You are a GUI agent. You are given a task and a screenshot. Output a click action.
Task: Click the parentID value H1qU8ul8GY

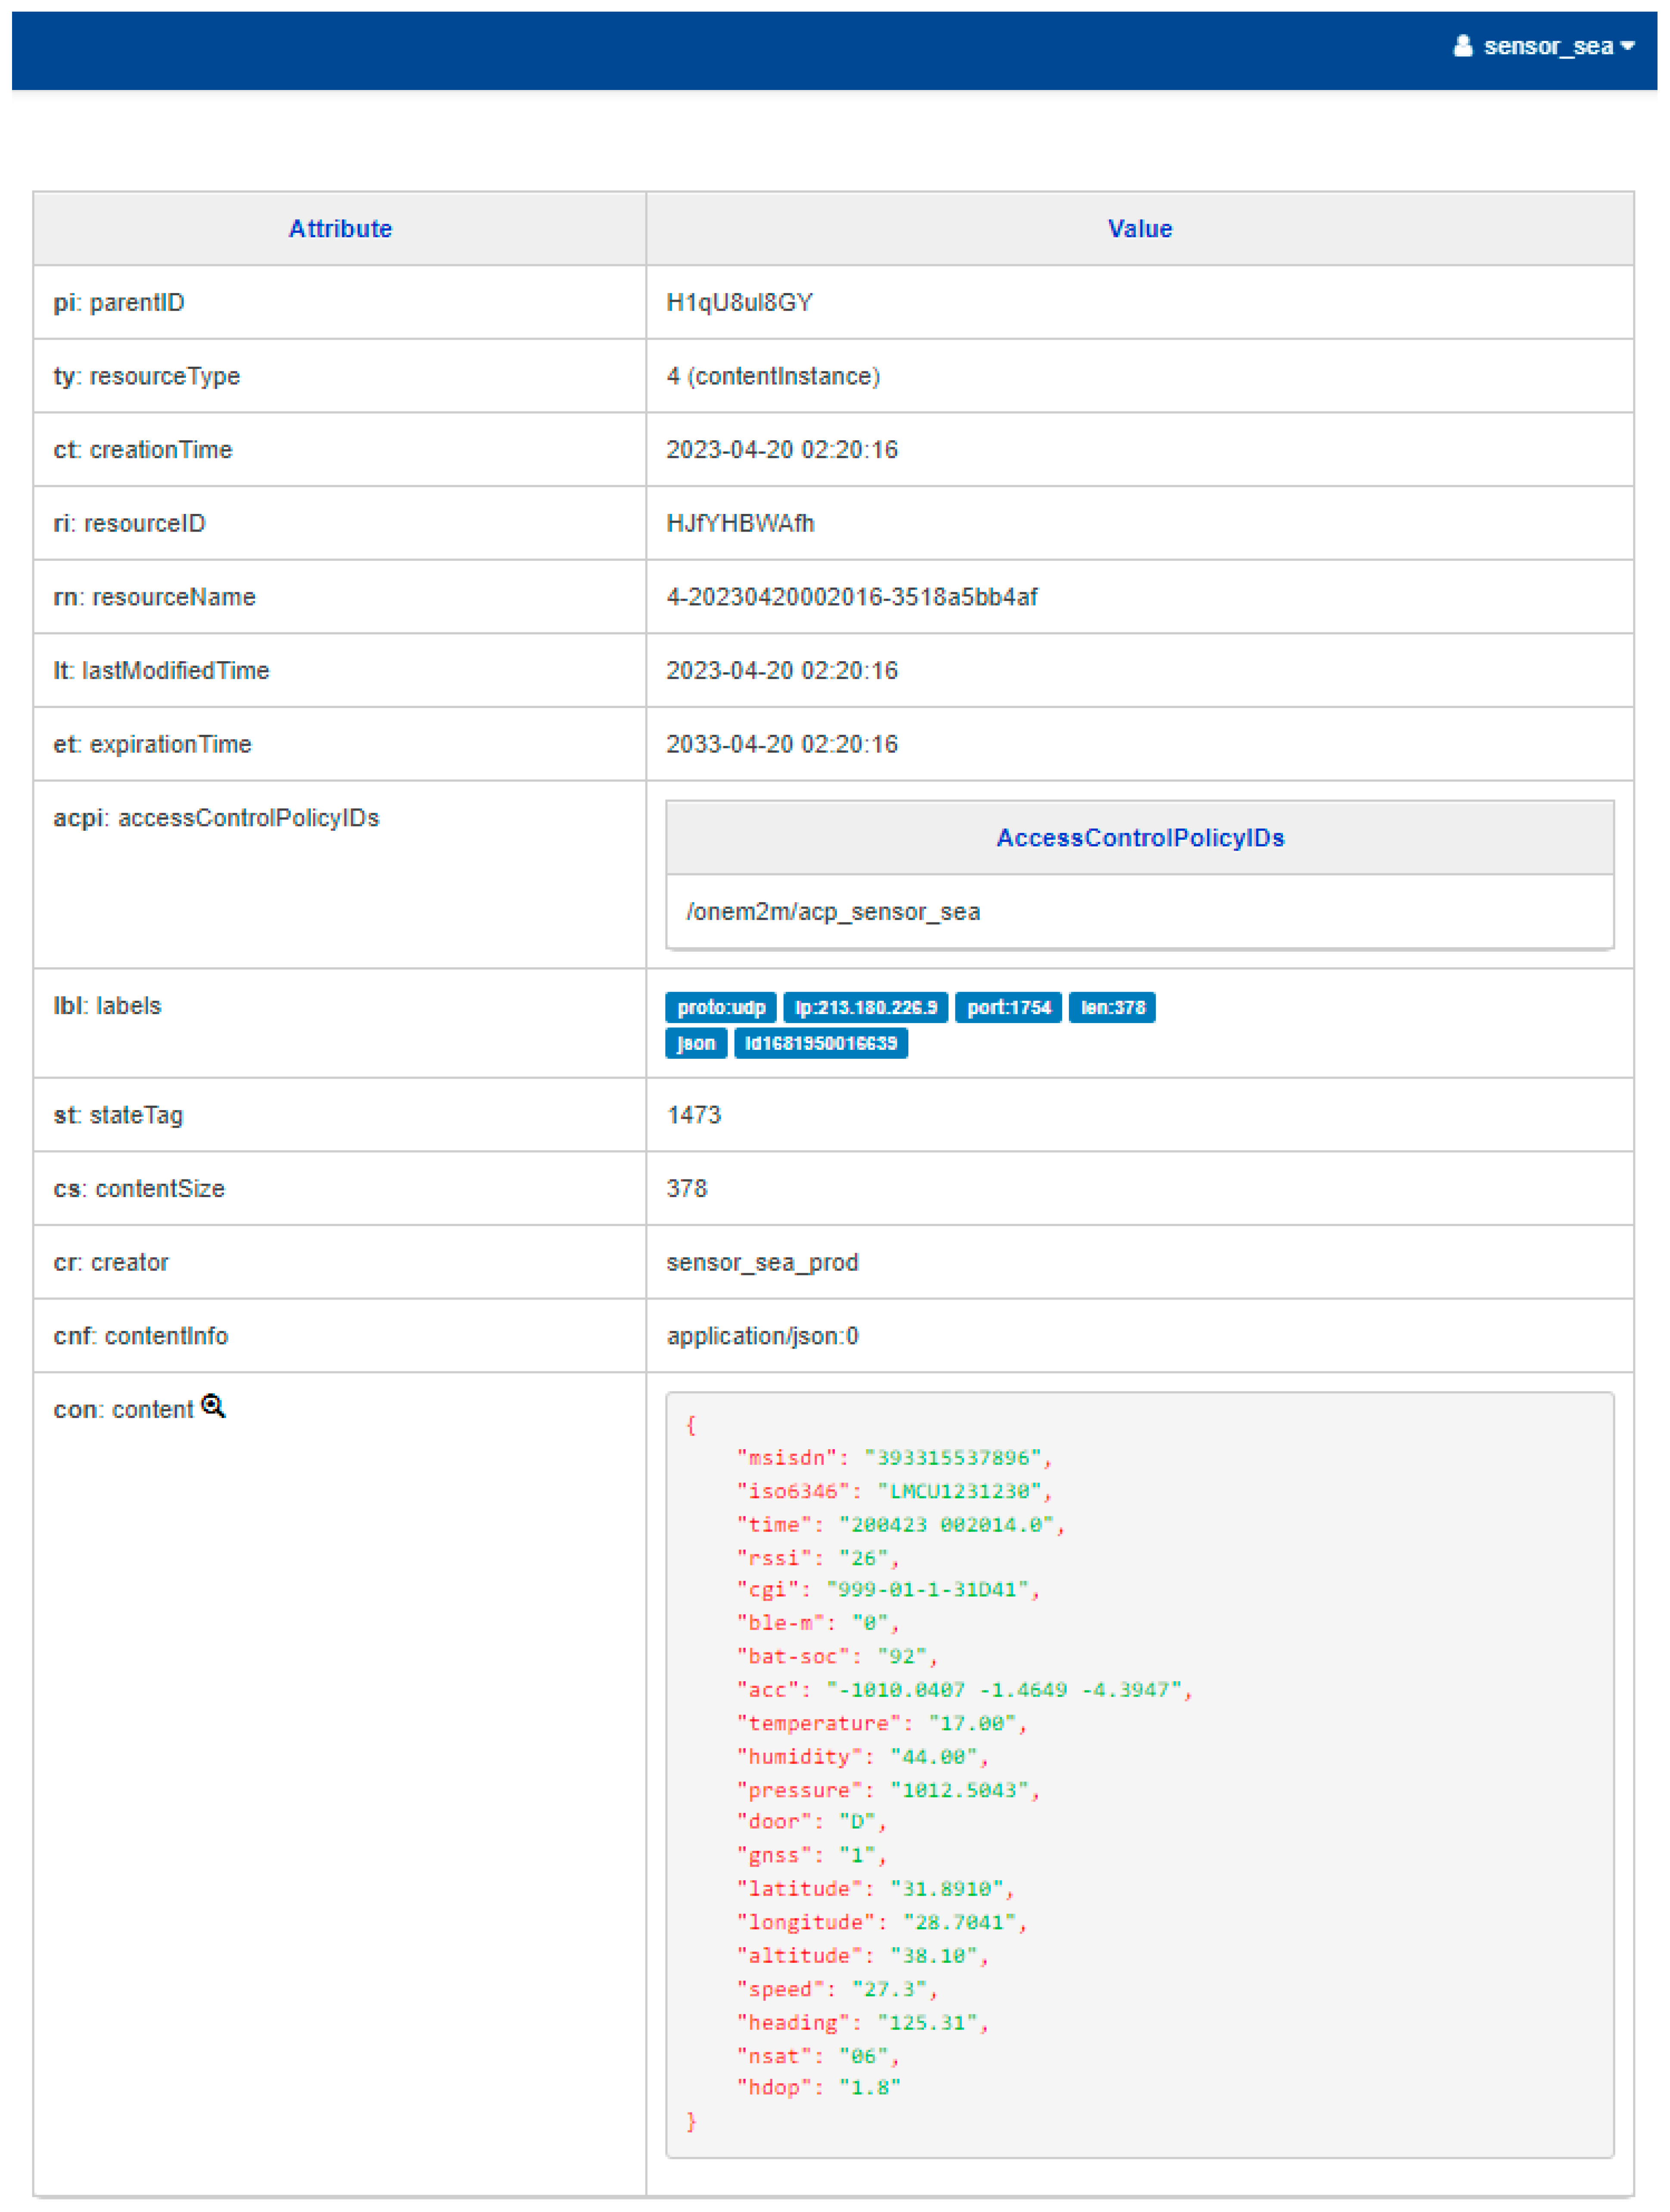[739, 303]
